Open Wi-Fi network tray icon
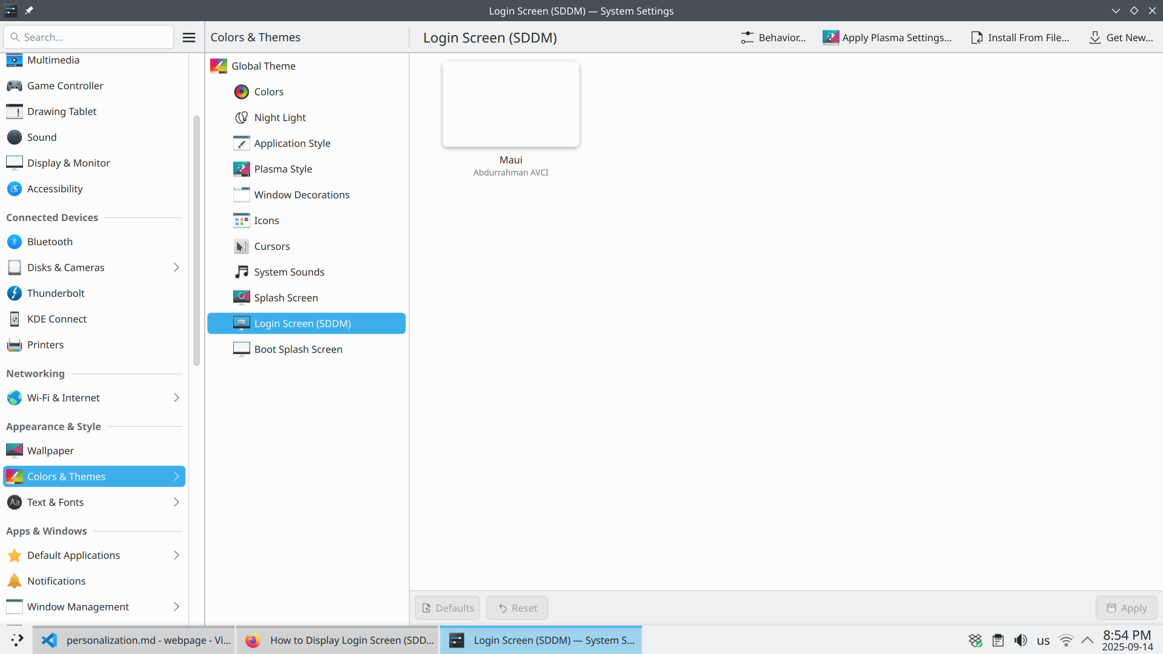 coord(1066,640)
